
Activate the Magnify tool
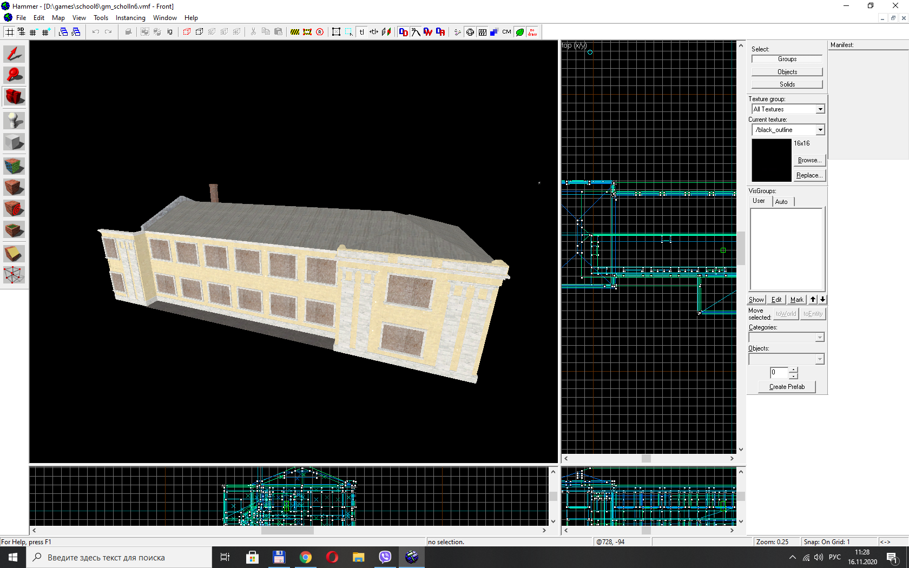14,75
